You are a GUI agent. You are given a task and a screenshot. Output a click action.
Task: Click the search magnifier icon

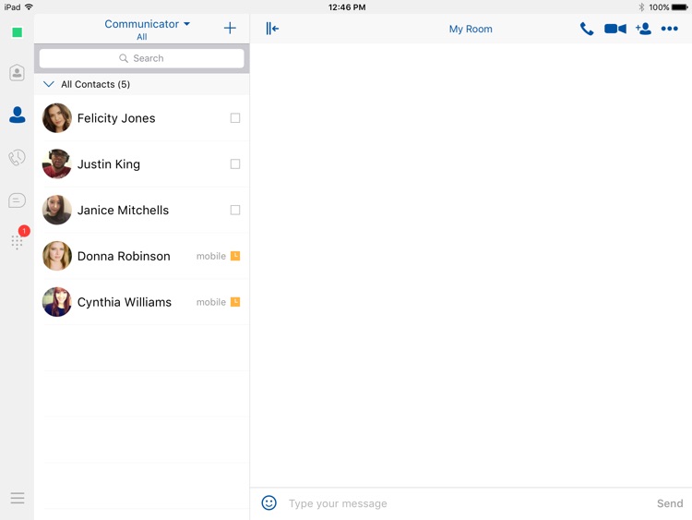click(124, 58)
